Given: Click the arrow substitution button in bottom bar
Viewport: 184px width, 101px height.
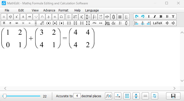Looking at the screenshot, I should pyautogui.click(x=118, y=96).
